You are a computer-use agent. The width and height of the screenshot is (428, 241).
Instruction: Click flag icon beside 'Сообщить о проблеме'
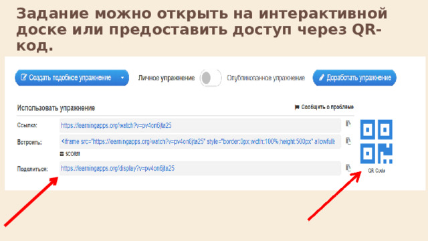tap(297, 107)
